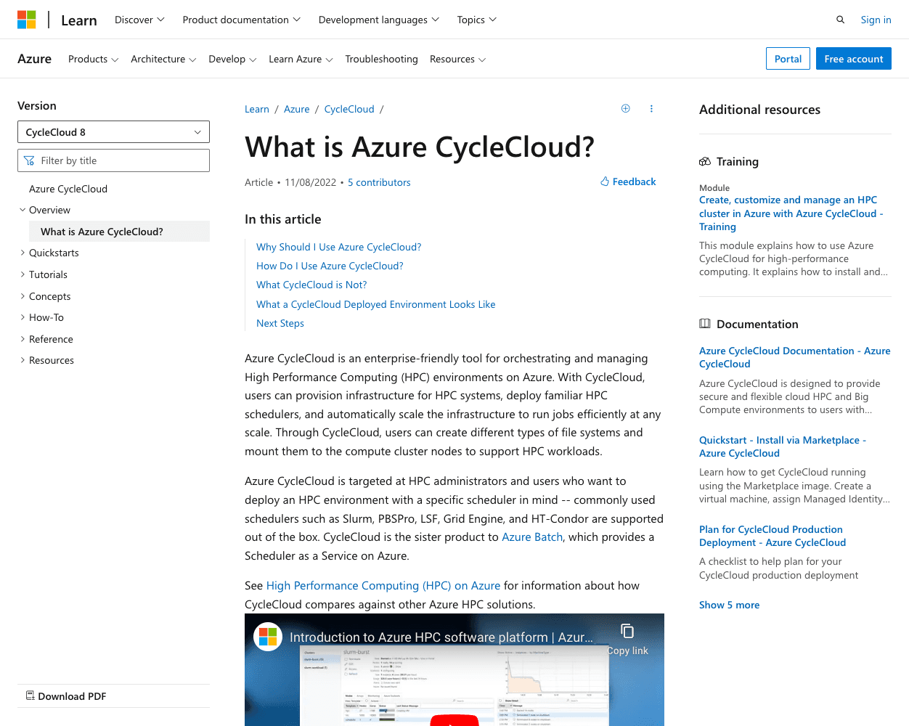Click the Free account button

[x=854, y=59]
